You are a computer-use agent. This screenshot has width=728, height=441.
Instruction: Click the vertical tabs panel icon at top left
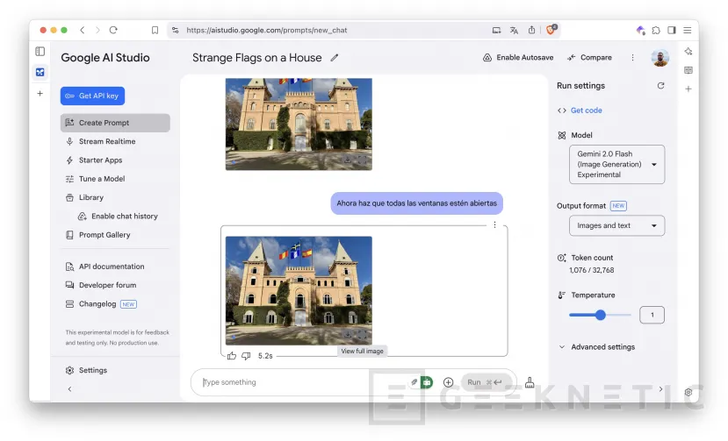[40, 52]
